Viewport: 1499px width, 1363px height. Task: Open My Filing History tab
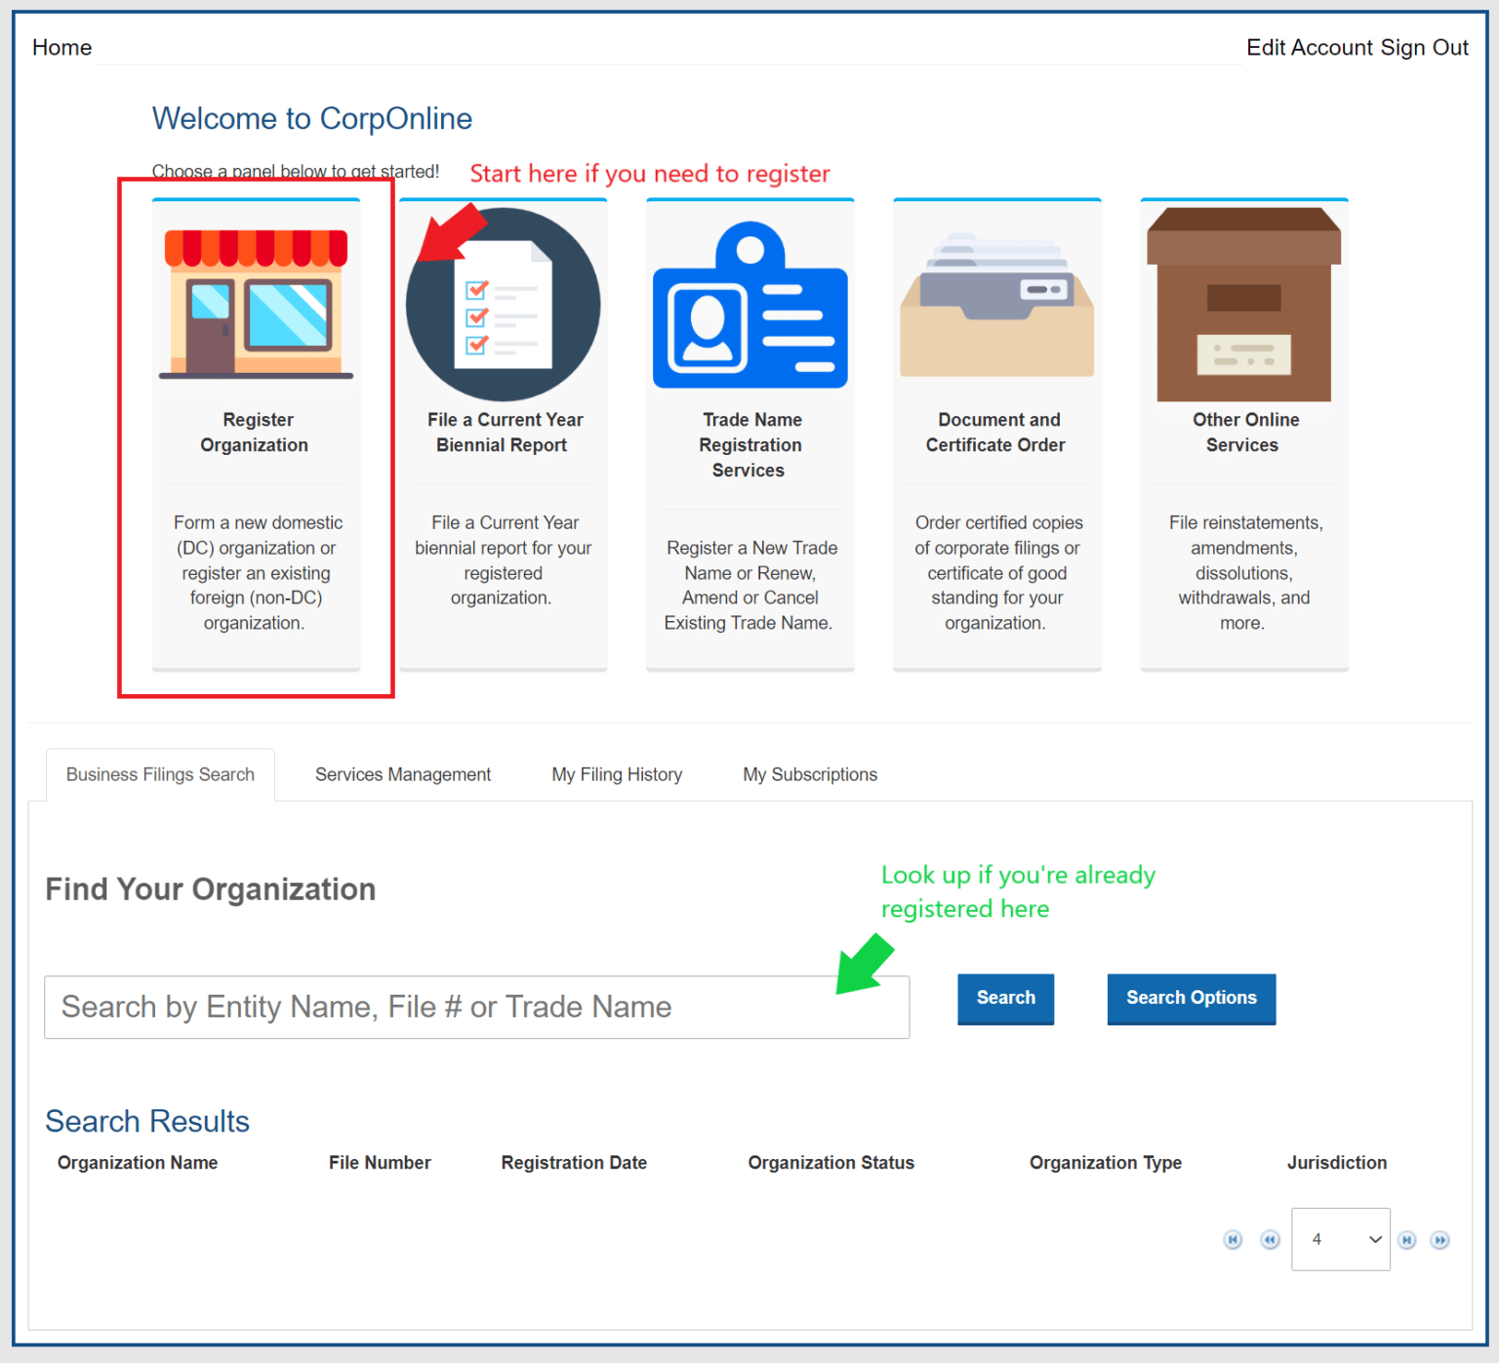pyautogui.click(x=617, y=774)
